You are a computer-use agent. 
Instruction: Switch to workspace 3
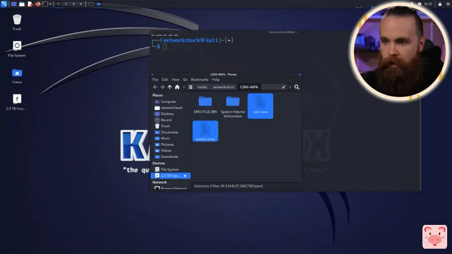click(x=73, y=4)
